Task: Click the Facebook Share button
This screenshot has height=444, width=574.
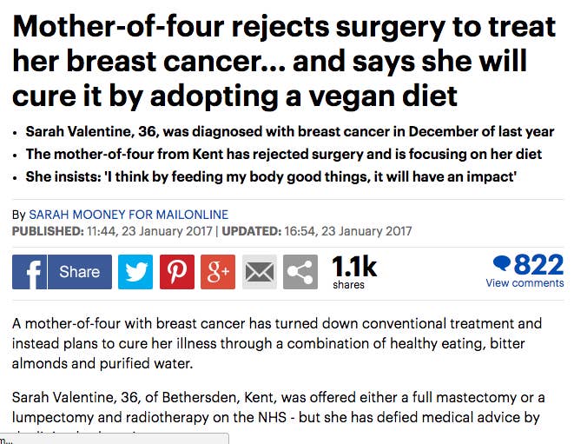Action: (x=80, y=272)
